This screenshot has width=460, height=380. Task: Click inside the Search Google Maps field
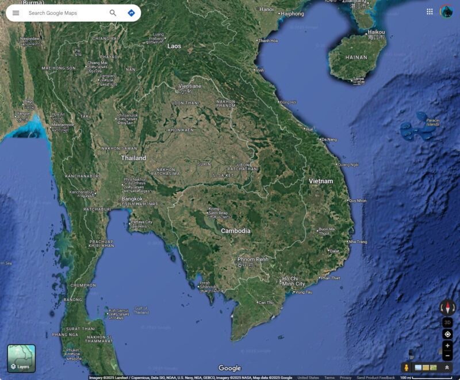click(x=57, y=12)
